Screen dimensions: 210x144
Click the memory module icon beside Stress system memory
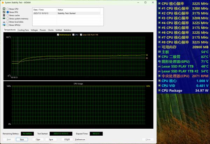tap(4, 18)
